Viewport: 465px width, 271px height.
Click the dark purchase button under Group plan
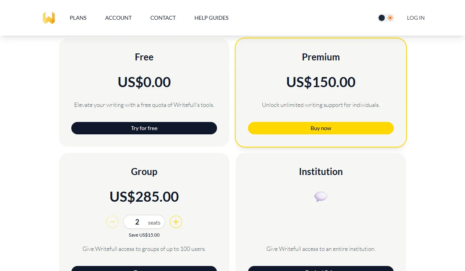pyautogui.click(x=144, y=268)
